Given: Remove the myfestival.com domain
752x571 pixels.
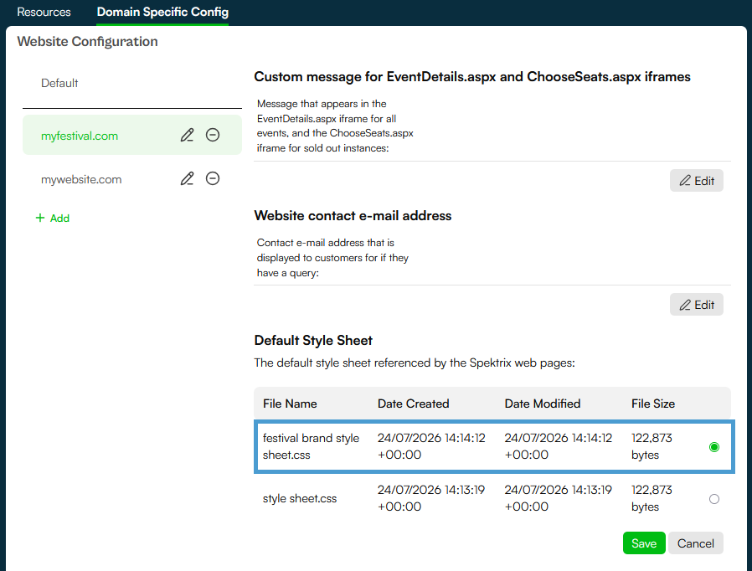Looking at the screenshot, I should [213, 135].
